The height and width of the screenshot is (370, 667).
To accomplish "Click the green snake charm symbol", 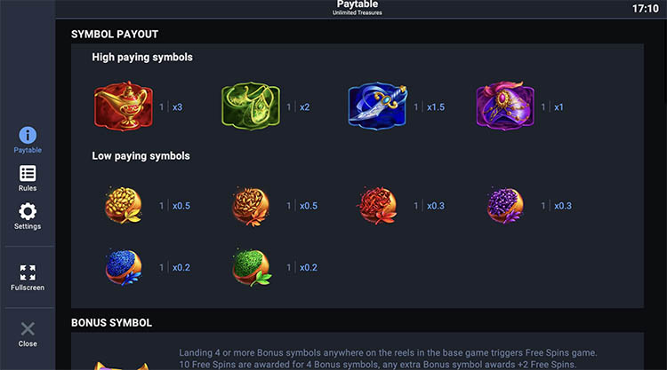I will [250, 107].
